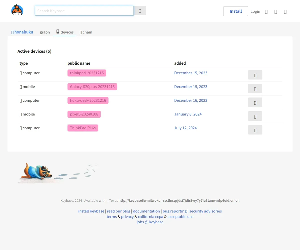Click the July 12, 2024 date
This screenshot has width=300, height=250.
(185, 128)
